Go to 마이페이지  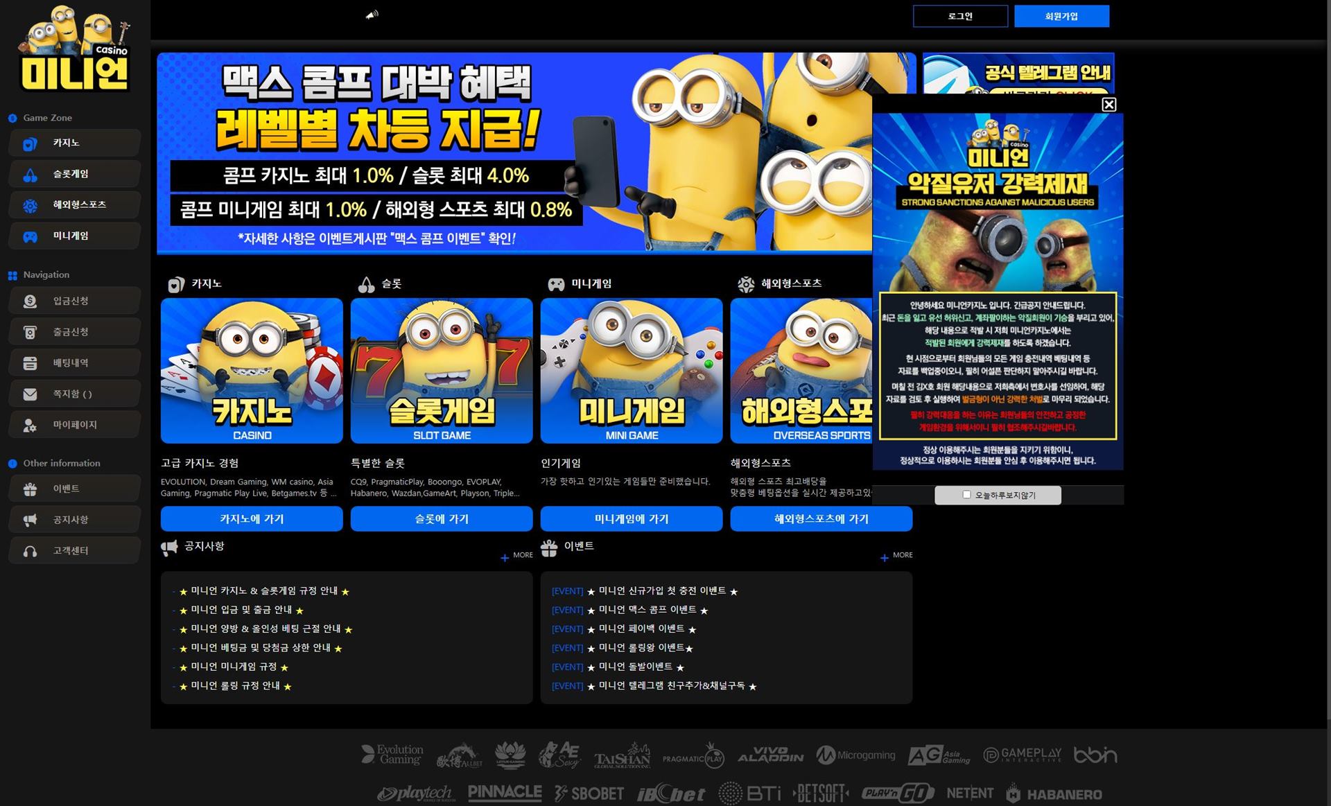[75, 425]
